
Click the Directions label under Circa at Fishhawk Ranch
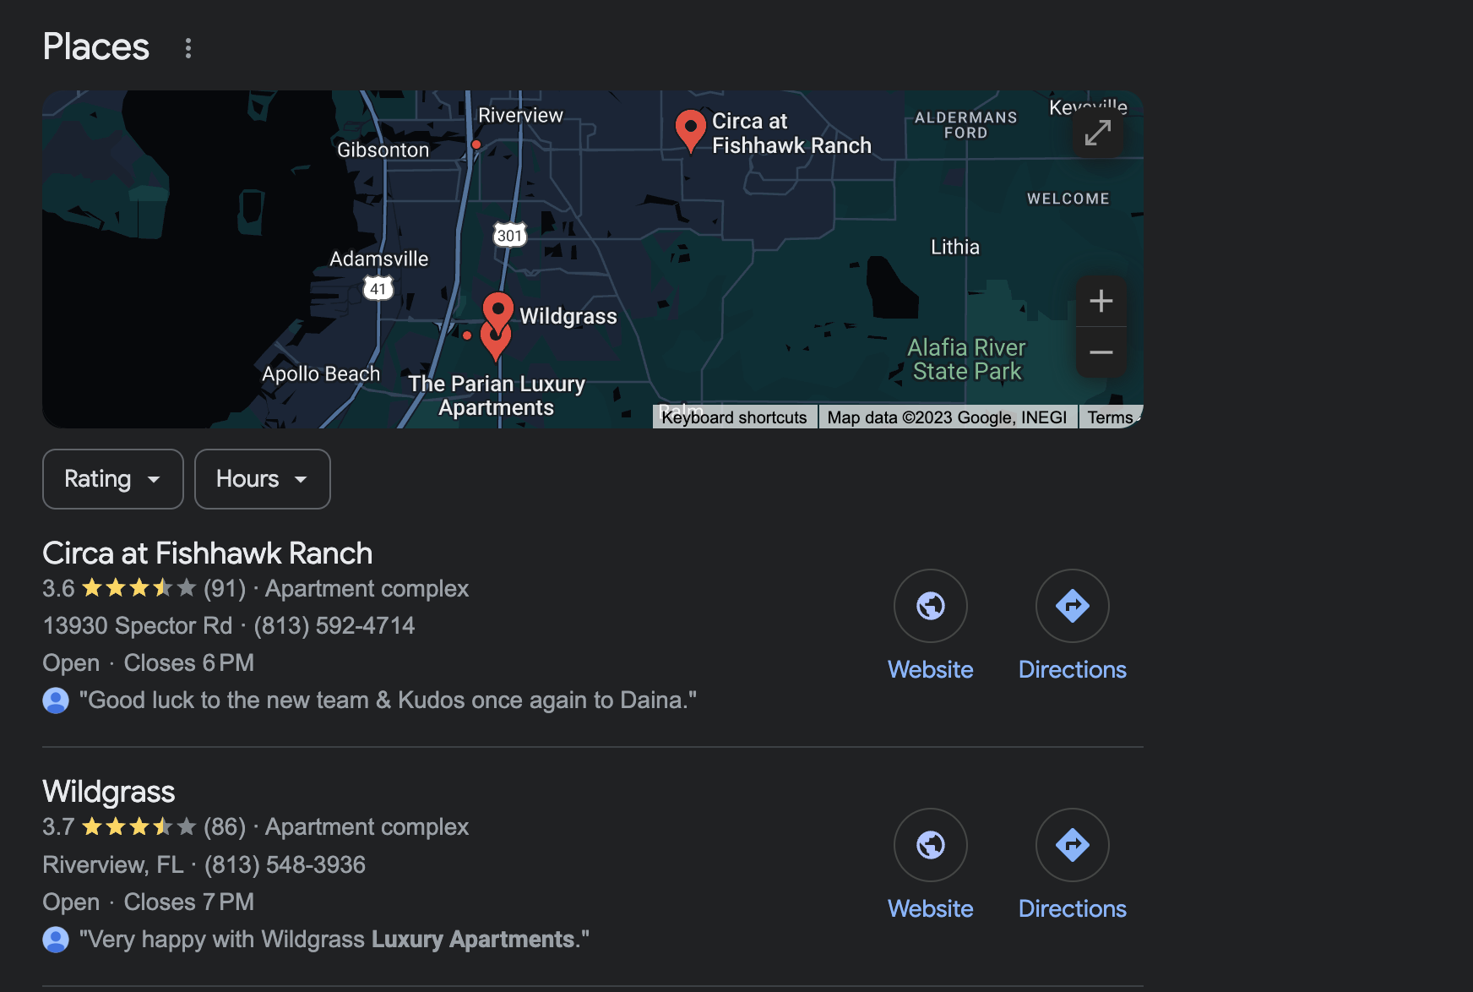pyautogui.click(x=1073, y=670)
